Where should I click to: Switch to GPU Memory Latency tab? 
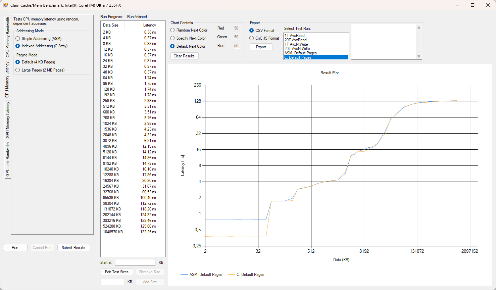coord(7,120)
